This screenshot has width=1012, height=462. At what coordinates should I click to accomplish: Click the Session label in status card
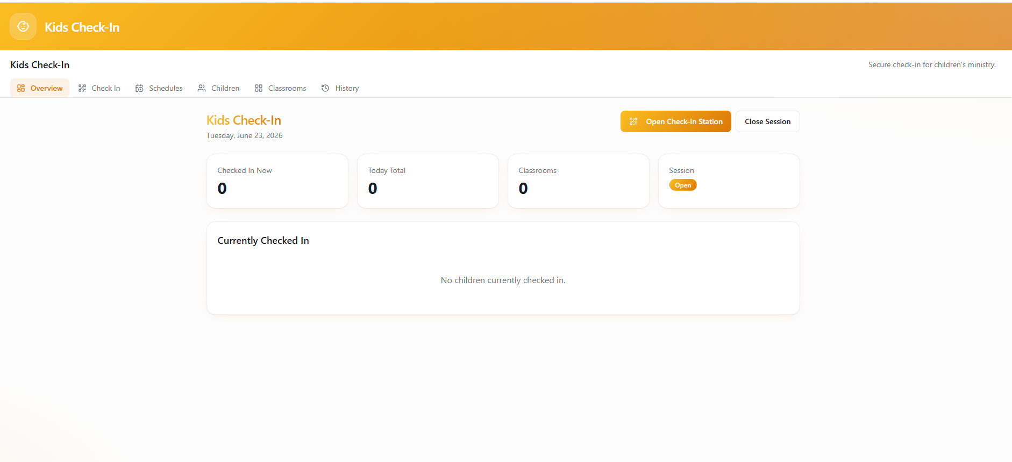[682, 170]
